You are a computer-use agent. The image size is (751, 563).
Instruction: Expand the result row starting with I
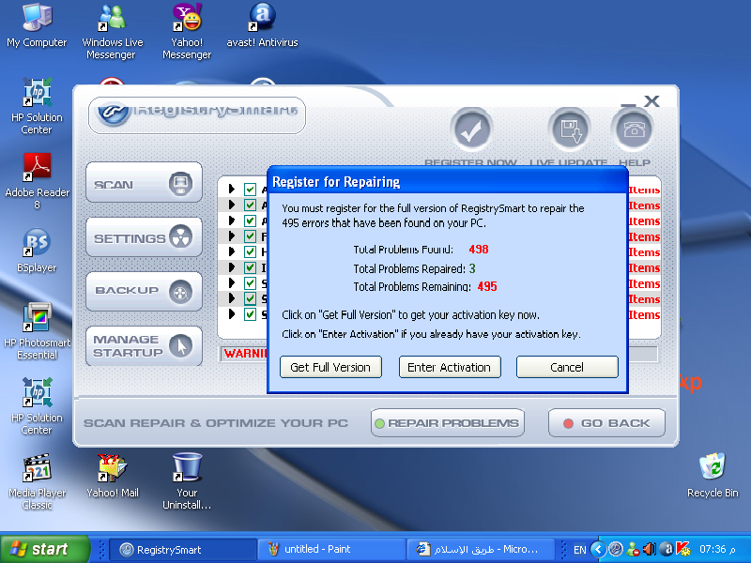click(x=232, y=267)
